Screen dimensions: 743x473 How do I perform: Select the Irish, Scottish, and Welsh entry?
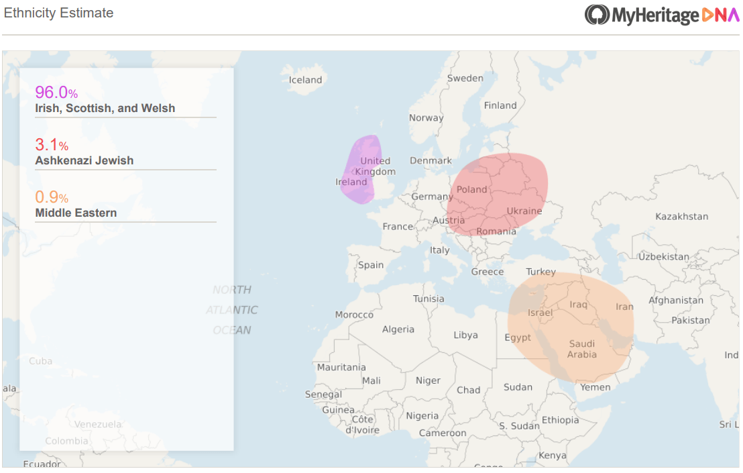coord(105,108)
